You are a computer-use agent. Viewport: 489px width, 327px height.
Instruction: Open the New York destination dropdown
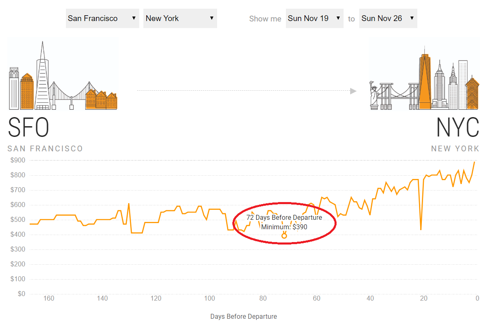click(180, 19)
